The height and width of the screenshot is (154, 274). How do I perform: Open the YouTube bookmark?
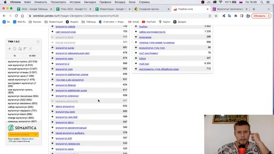point(149,22)
